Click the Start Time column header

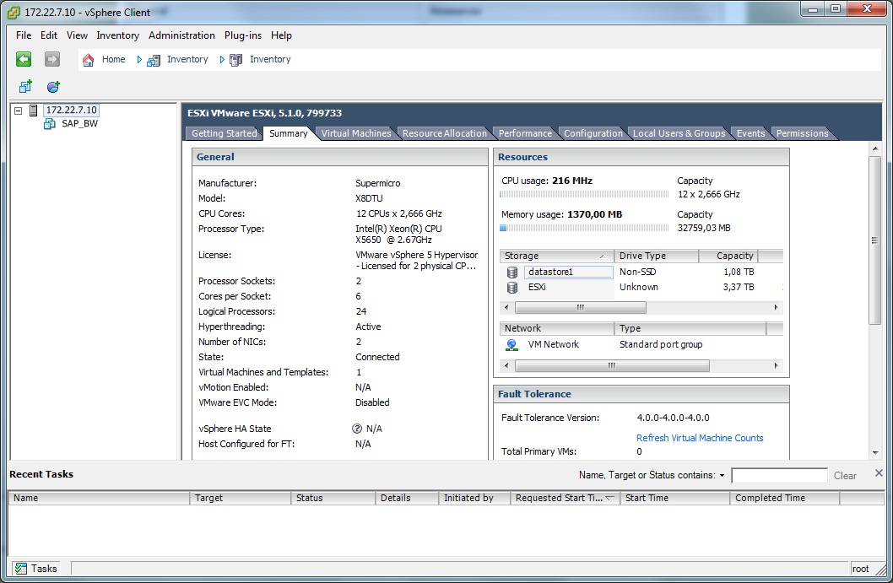(x=675, y=498)
